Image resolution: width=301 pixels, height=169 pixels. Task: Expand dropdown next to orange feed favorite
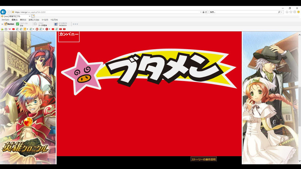(27, 29)
